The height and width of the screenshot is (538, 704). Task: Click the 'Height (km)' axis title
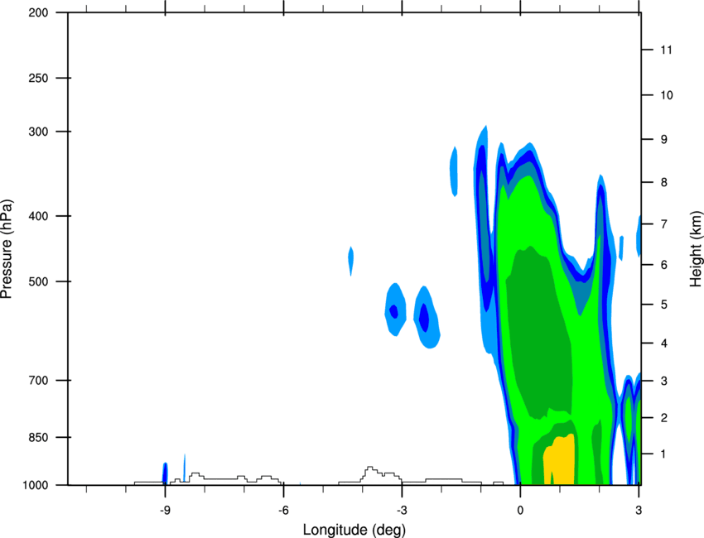click(x=696, y=248)
